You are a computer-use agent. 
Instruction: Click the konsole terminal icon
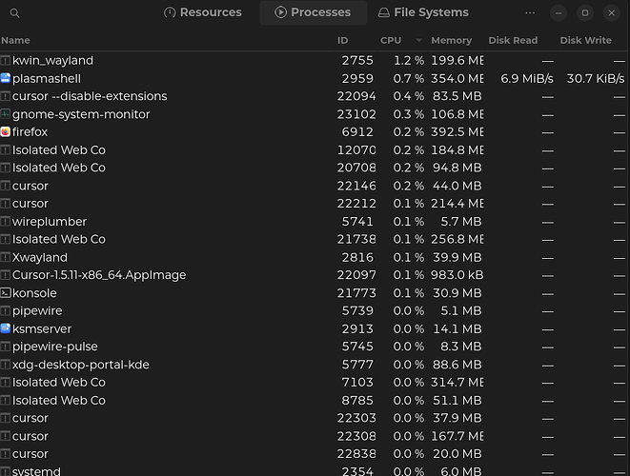[5, 293]
